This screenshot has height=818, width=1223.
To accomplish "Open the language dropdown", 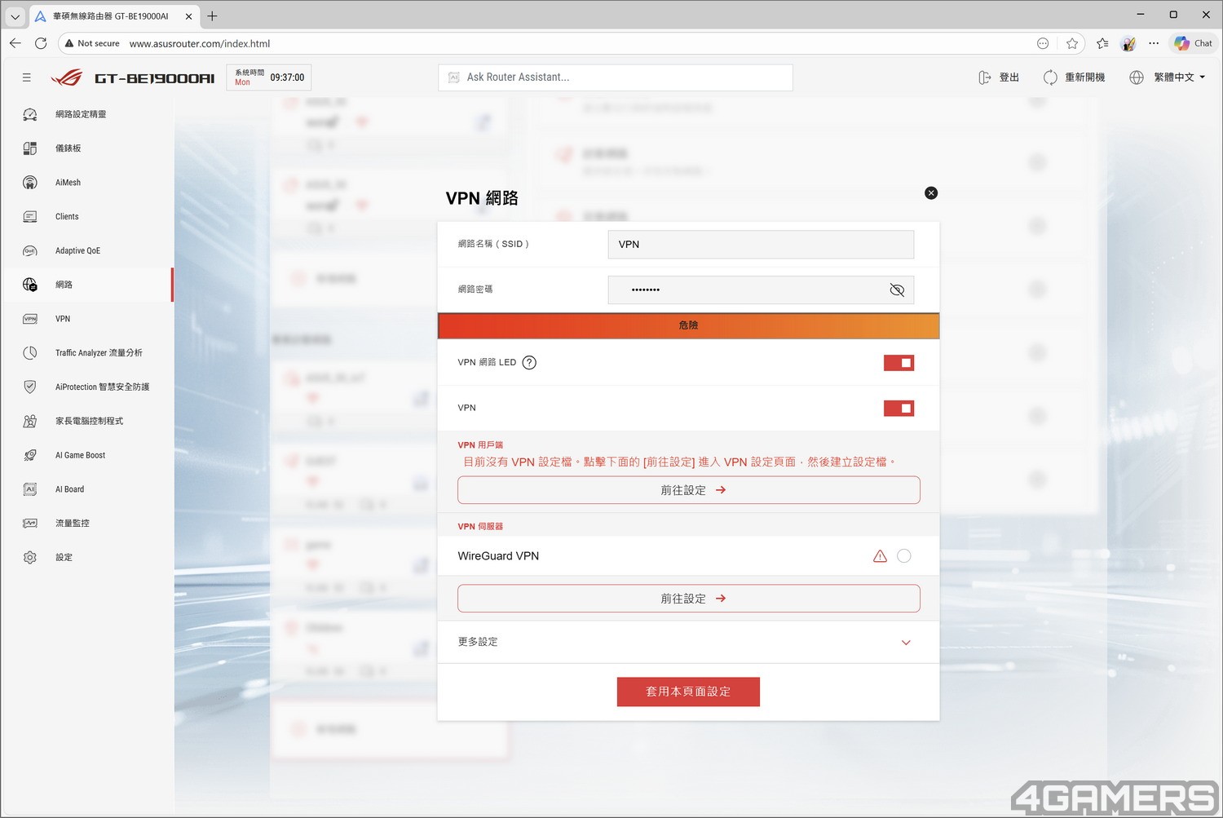I will coord(1178,77).
